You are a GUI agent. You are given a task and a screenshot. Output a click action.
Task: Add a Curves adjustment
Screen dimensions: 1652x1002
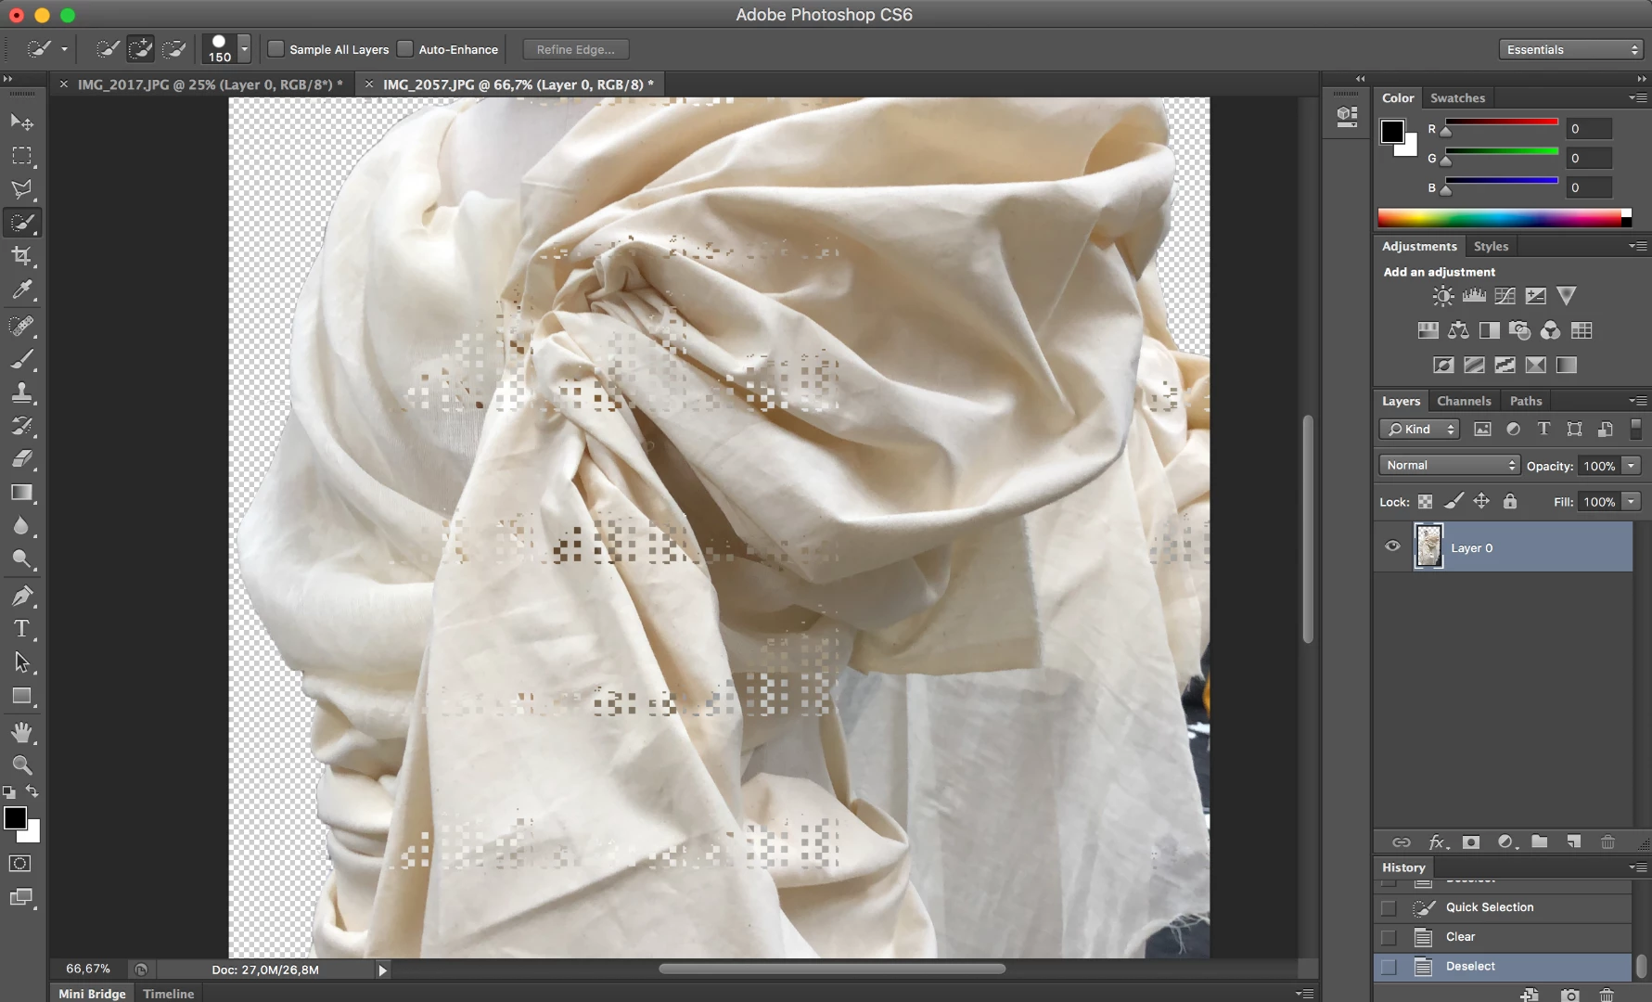(1505, 296)
